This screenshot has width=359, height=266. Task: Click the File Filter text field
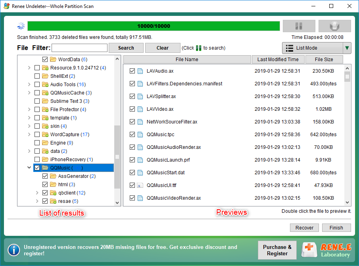tap(79, 48)
